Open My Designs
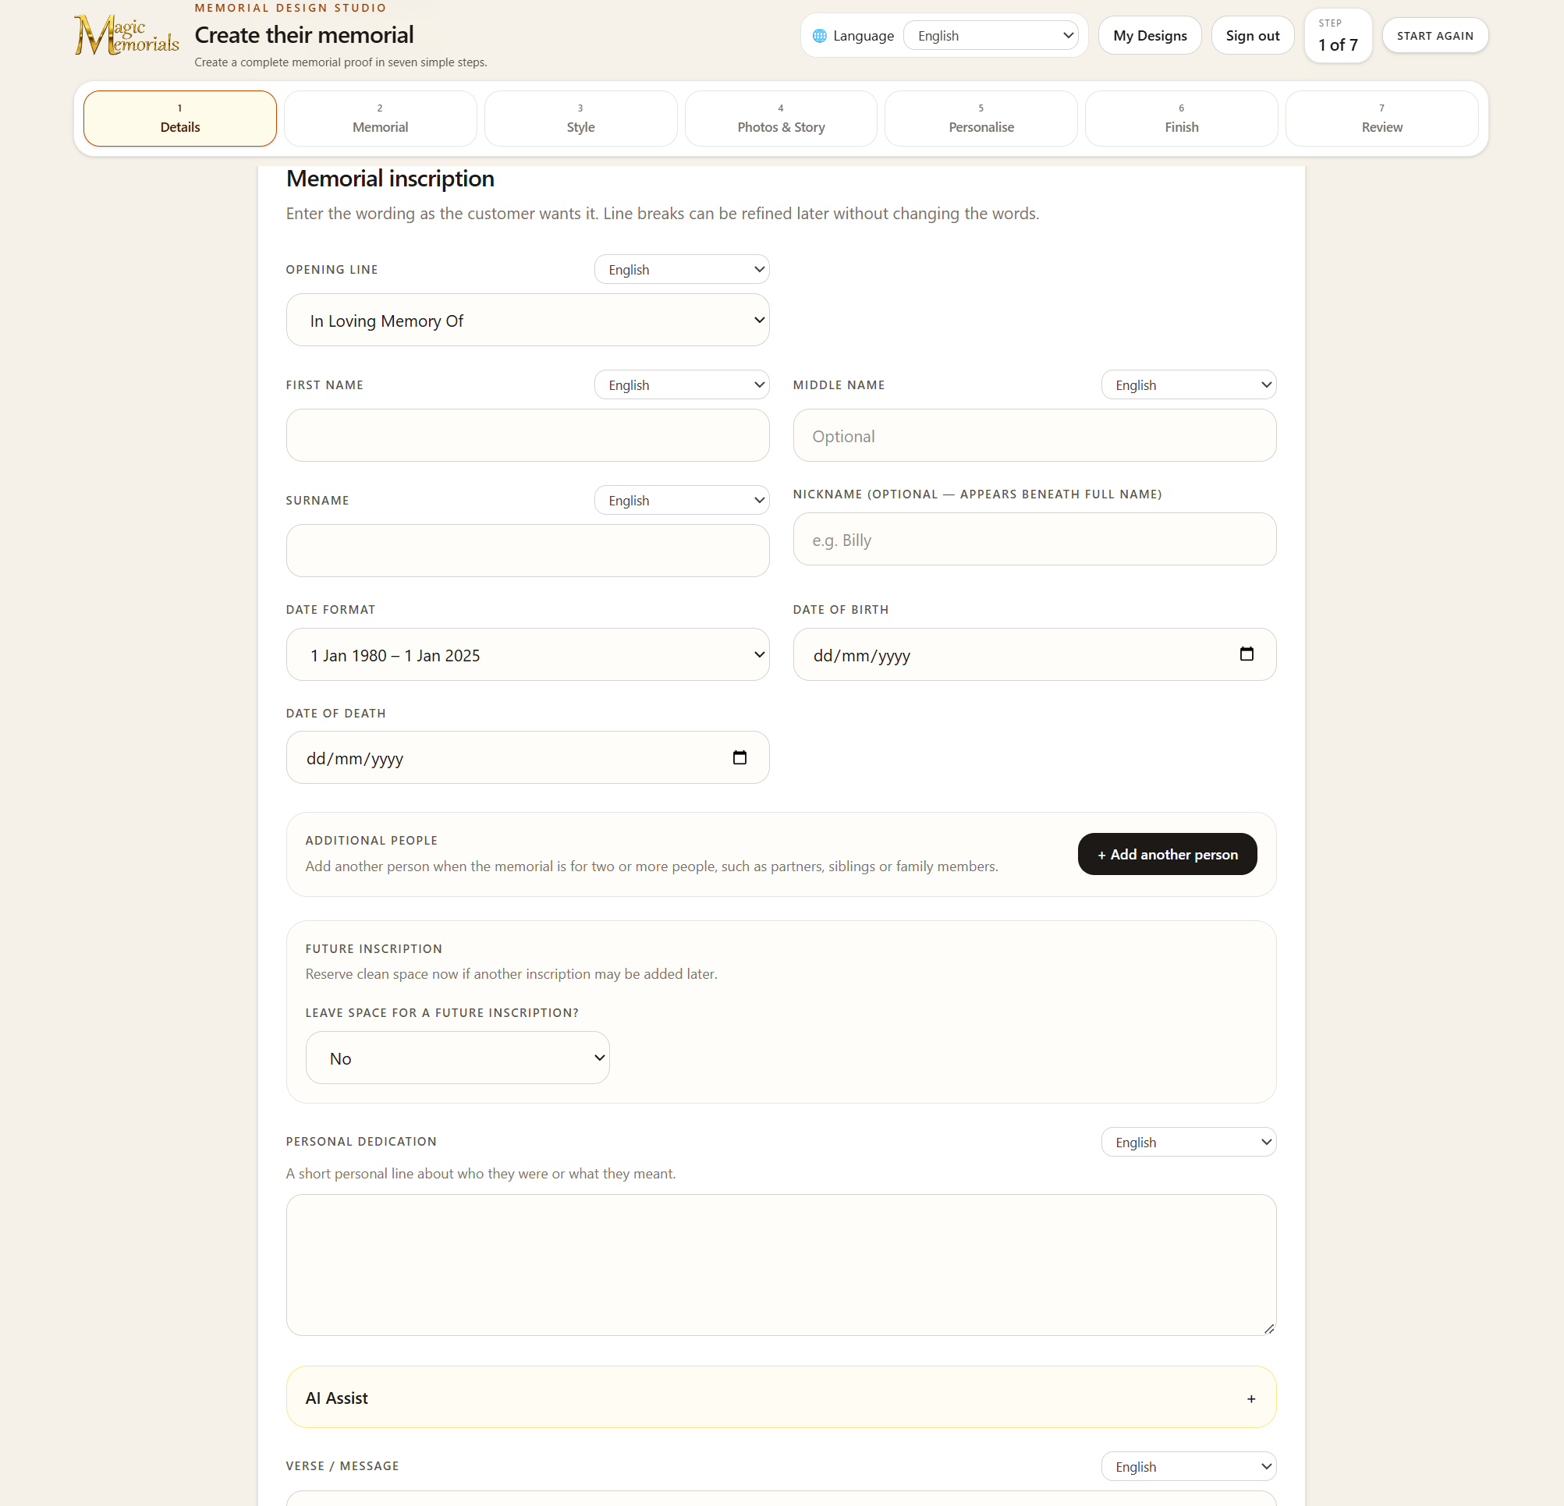The width and height of the screenshot is (1564, 1506). (1150, 36)
